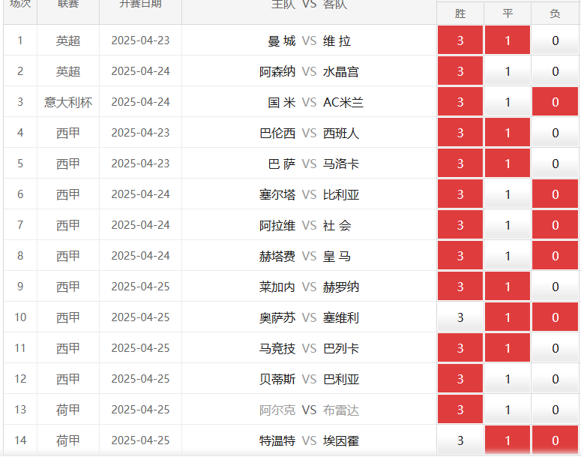Click the 负 column header

click(555, 14)
